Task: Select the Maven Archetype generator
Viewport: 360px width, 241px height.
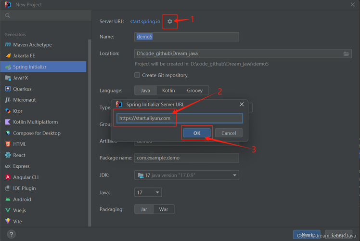Action: [32, 45]
